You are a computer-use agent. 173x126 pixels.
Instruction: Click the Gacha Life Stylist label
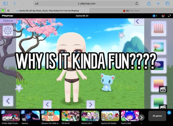[x=109, y=123]
